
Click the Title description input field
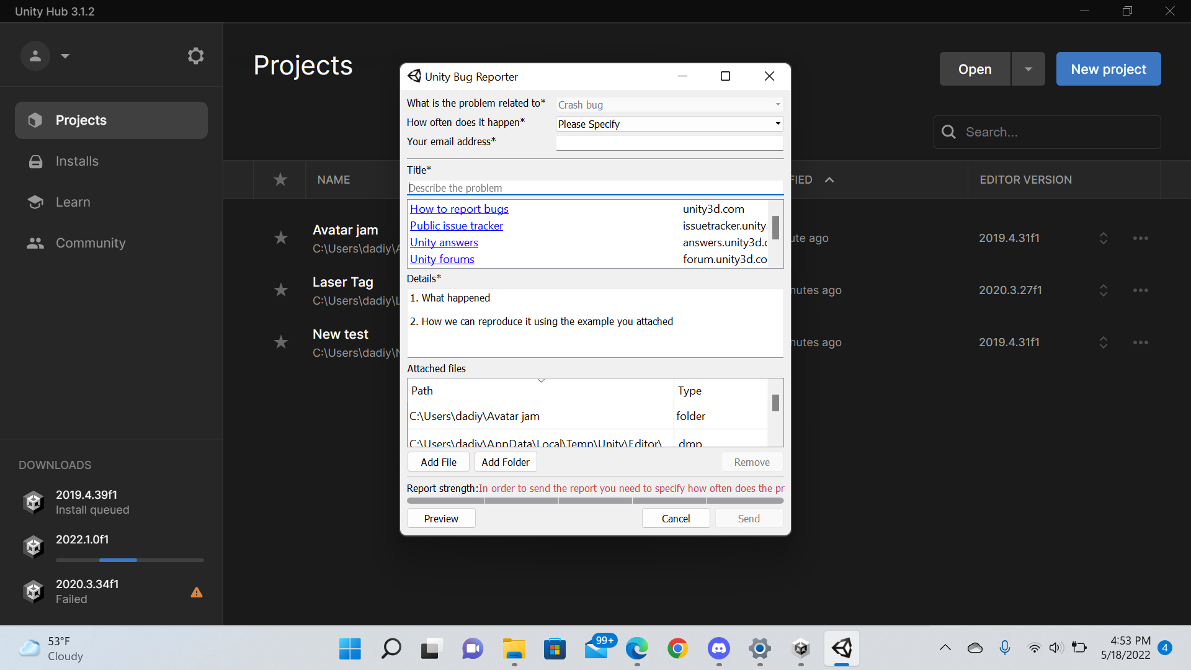pyautogui.click(x=595, y=187)
